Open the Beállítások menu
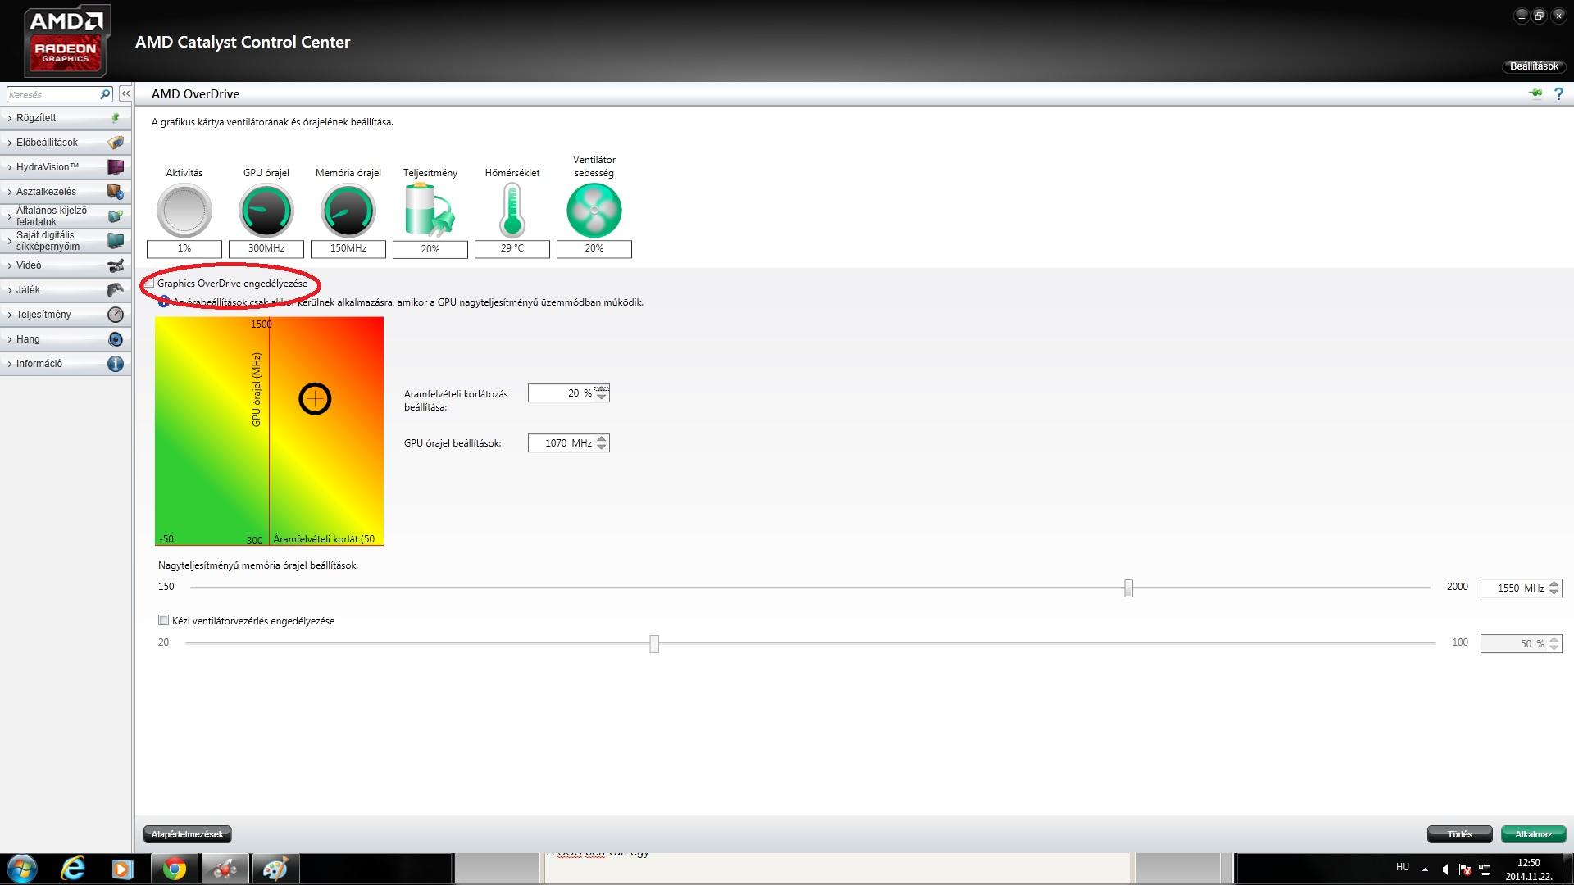1574x885 pixels. 1533,66
